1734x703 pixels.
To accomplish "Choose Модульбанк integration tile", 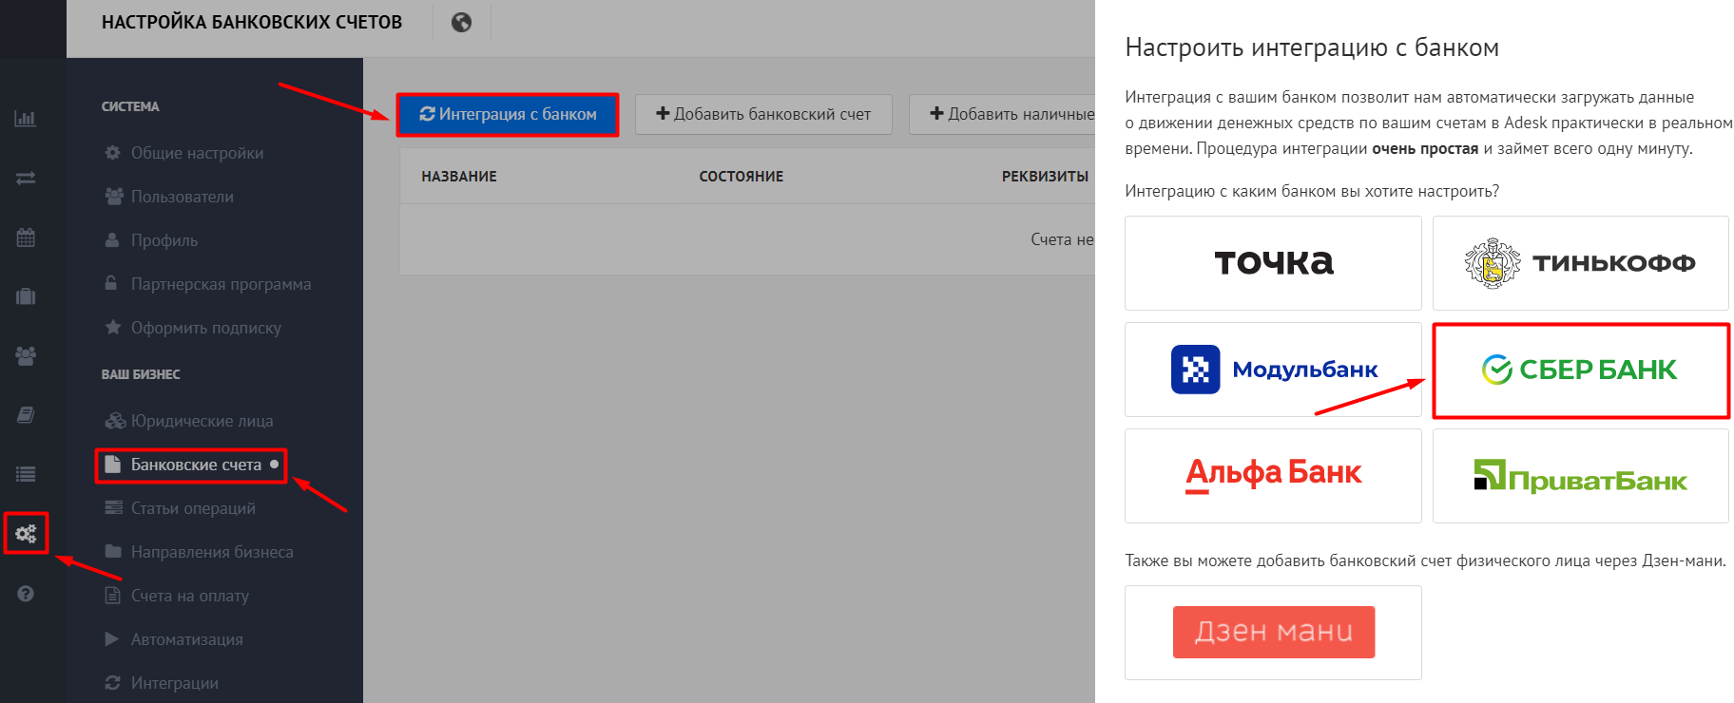I will 1273,370.
